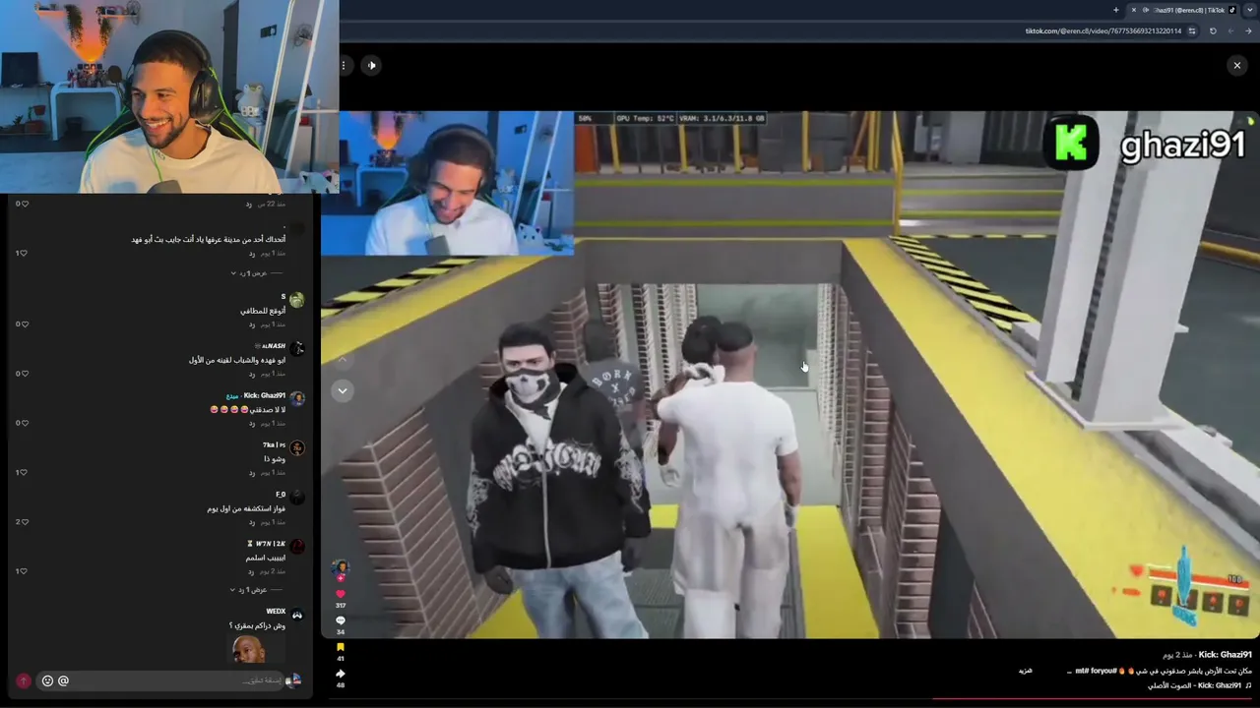Like the comment mentioning أبو فهد stream
1260x708 pixels.
pos(23,253)
